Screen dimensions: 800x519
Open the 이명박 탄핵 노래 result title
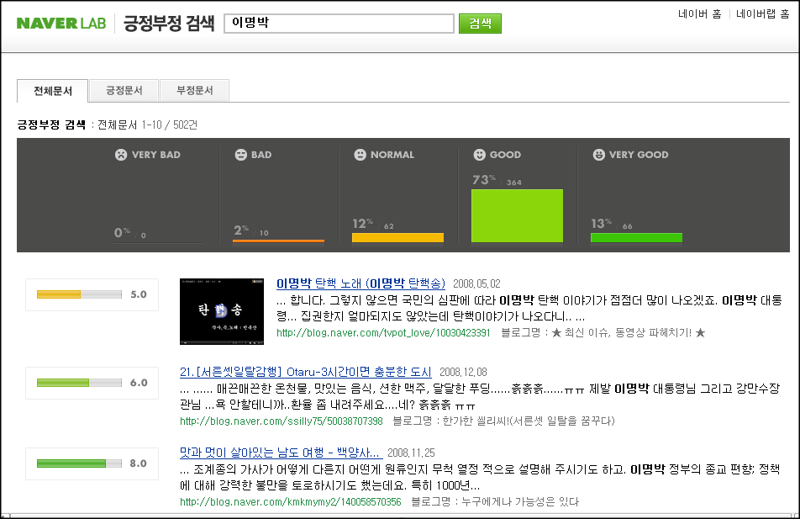(361, 283)
